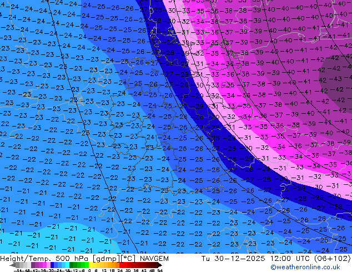Click the left gray arrow of the color scale
The image size is (352, 272).
coord(12,265)
